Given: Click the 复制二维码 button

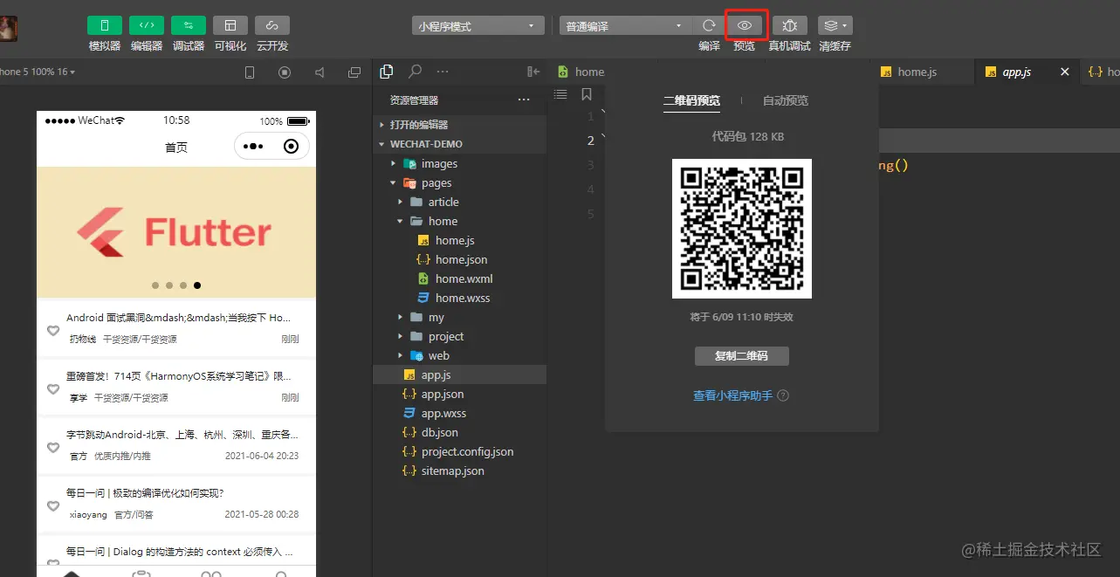Looking at the screenshot, I should tap(742, 356).
